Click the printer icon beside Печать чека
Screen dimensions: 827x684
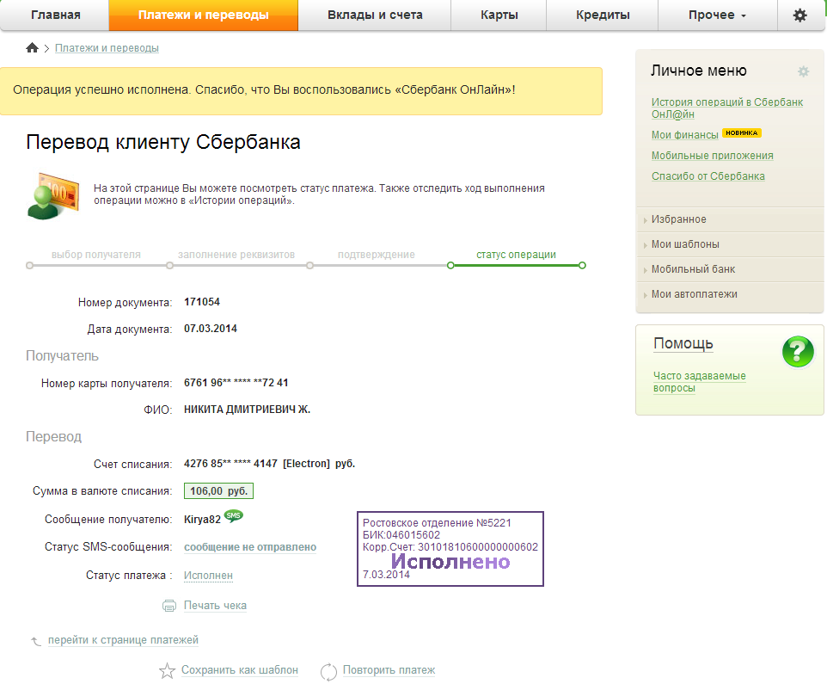(169, 606)
